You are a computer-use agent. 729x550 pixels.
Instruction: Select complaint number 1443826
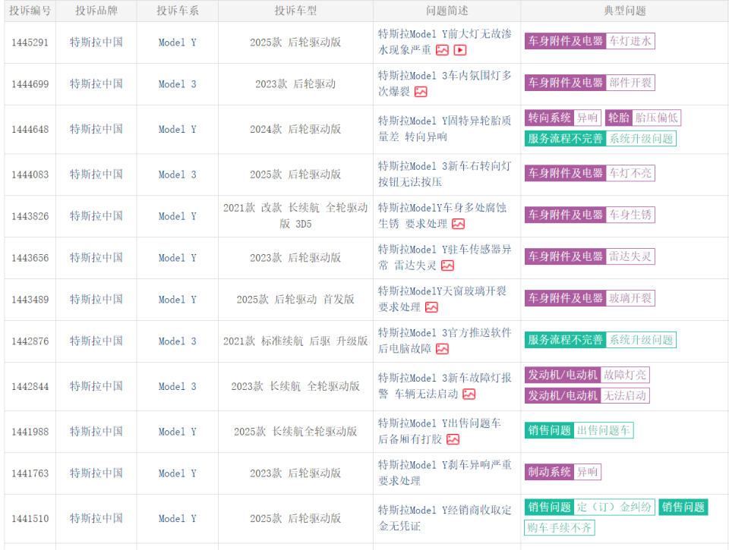[x=30, y=216]
